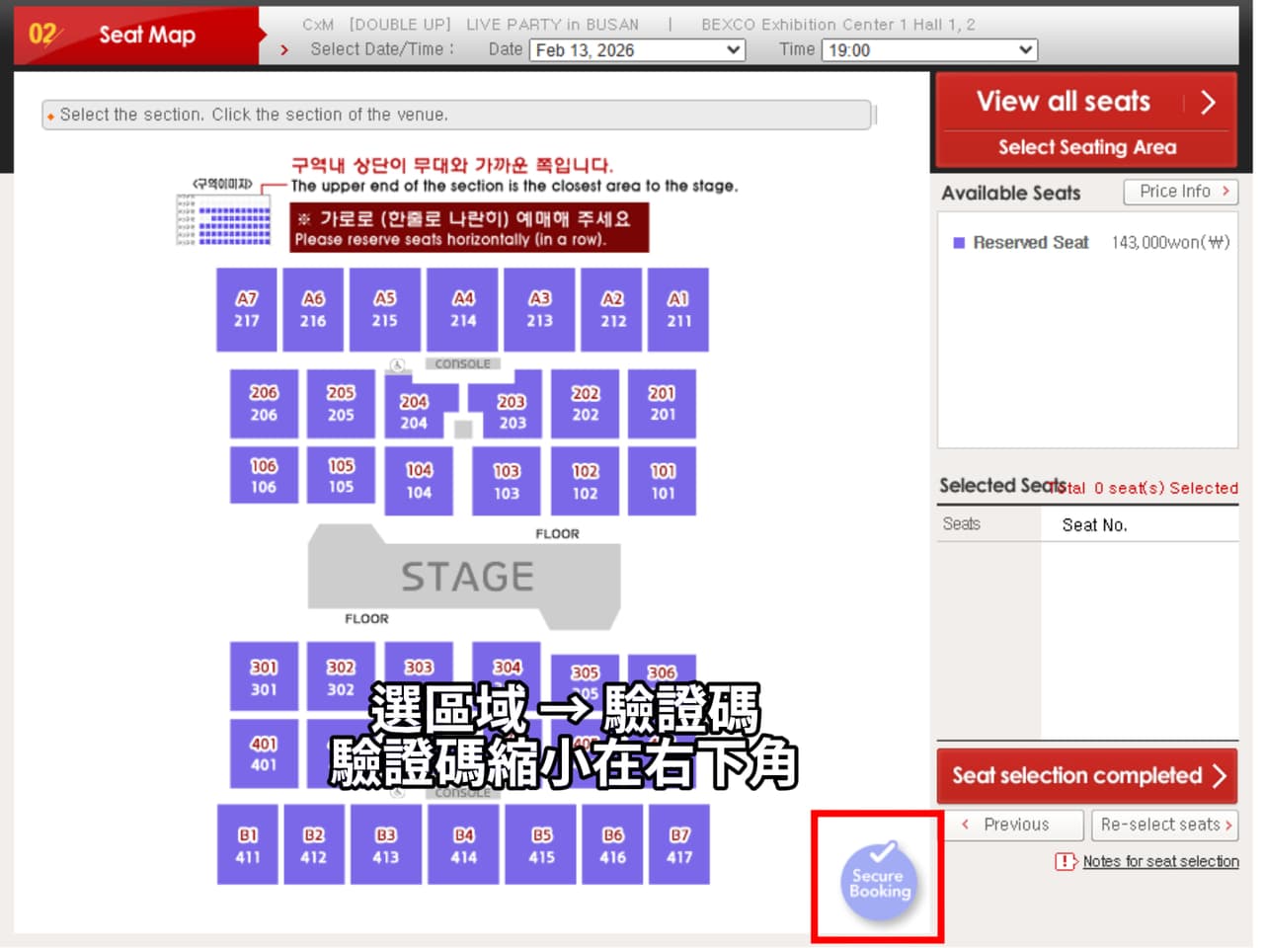Select seating section 103

tap(507, 481)
